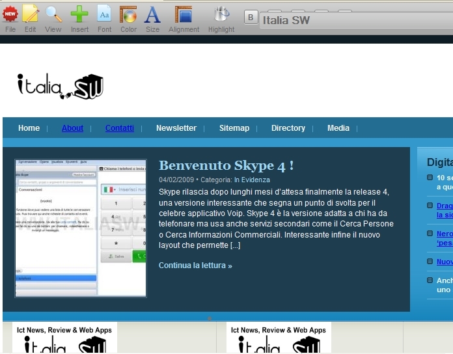This screenshot has height=354, width=453.
Task: Open Newsletter in navigation bar
Action: click(x=176, y=128)
